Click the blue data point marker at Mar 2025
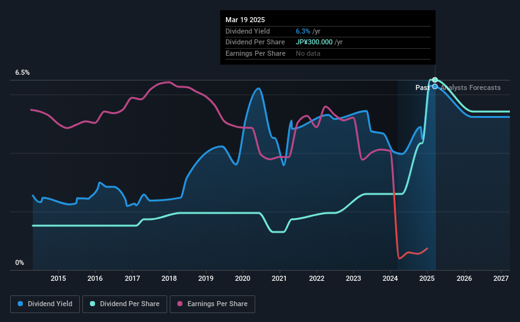Image resolution: width=520 pixels, height=322 pixels. tap(434, 87)
